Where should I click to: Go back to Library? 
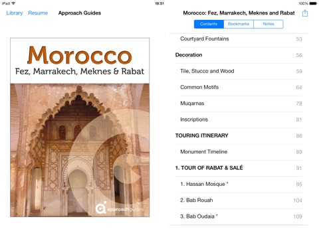15,13
